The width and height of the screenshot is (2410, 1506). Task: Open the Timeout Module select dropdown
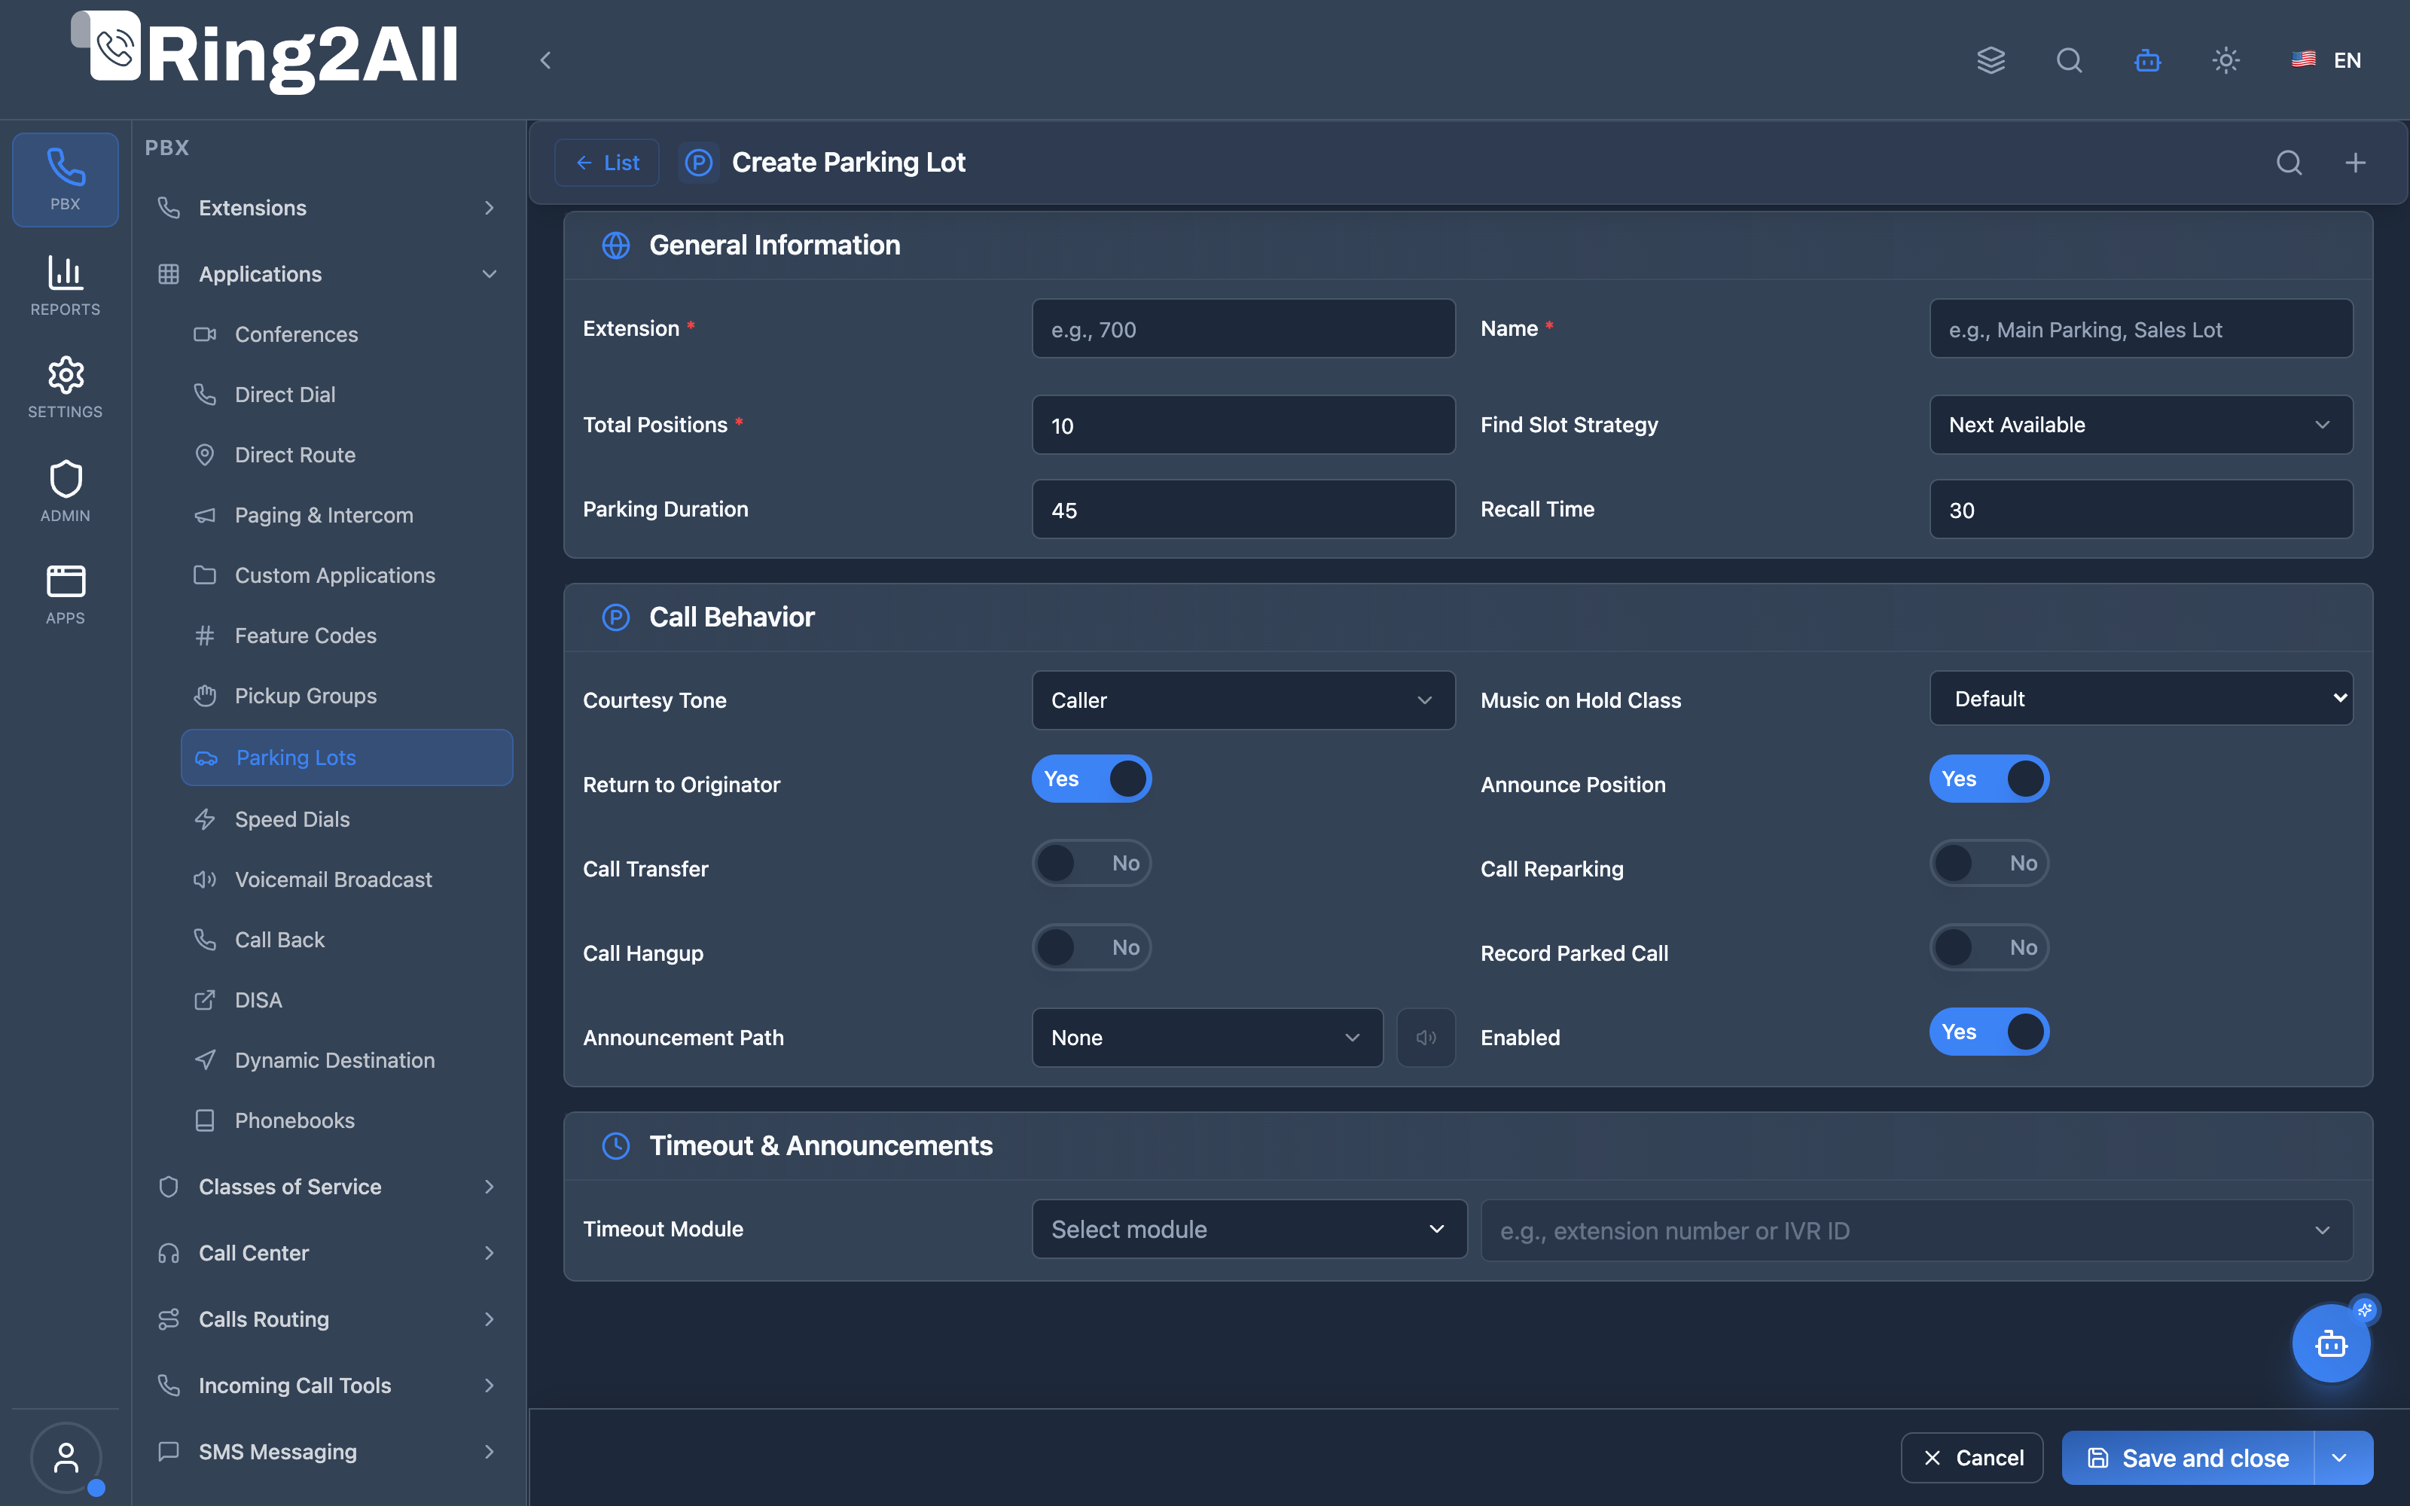[x=1249, y=1229]
